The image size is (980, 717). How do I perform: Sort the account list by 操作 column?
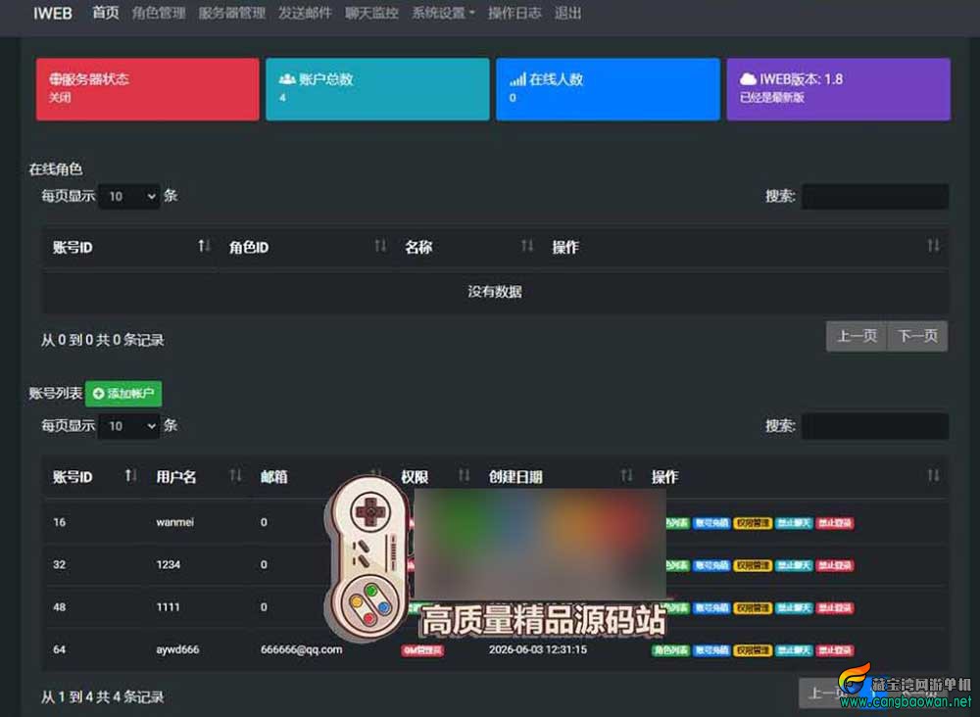(795, 477)
